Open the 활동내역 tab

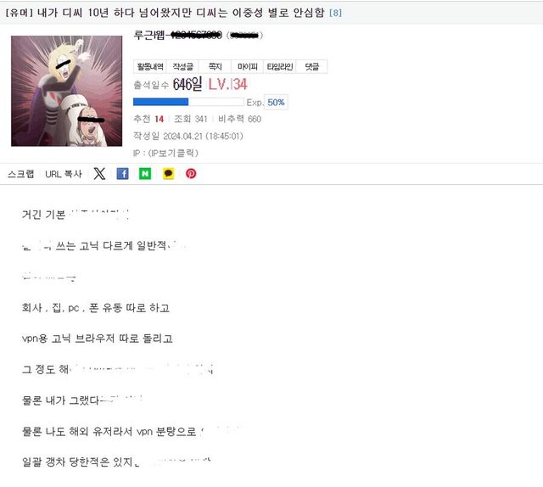150,66
